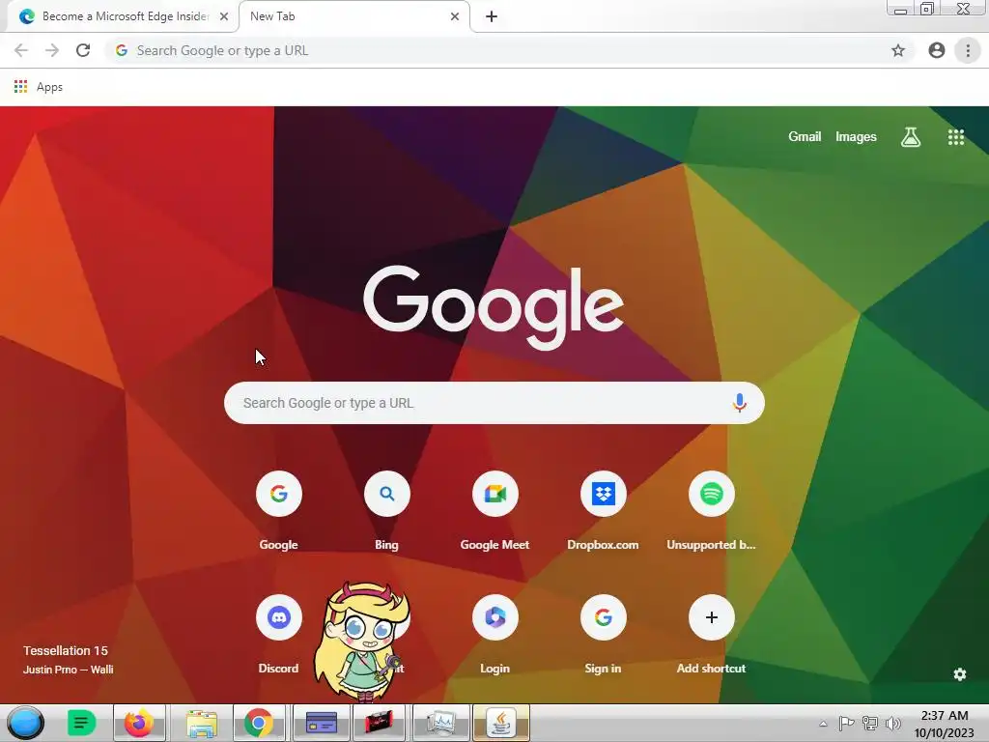Image resolution: width=989 pixels, height=742 pixels.
Task: Open the Images link
Action: pos(856,136)
